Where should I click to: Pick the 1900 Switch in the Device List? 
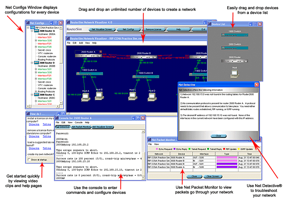tap(234, 35)
